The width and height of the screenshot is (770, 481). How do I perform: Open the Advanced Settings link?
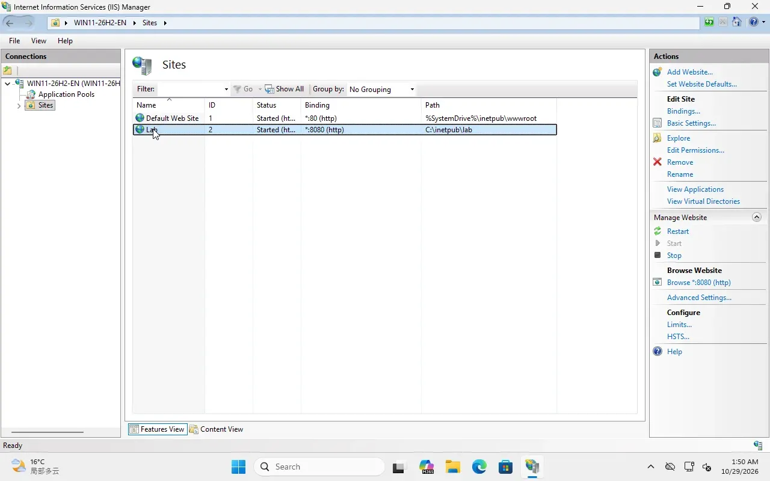pyautogui.click(x=699, y=297)
